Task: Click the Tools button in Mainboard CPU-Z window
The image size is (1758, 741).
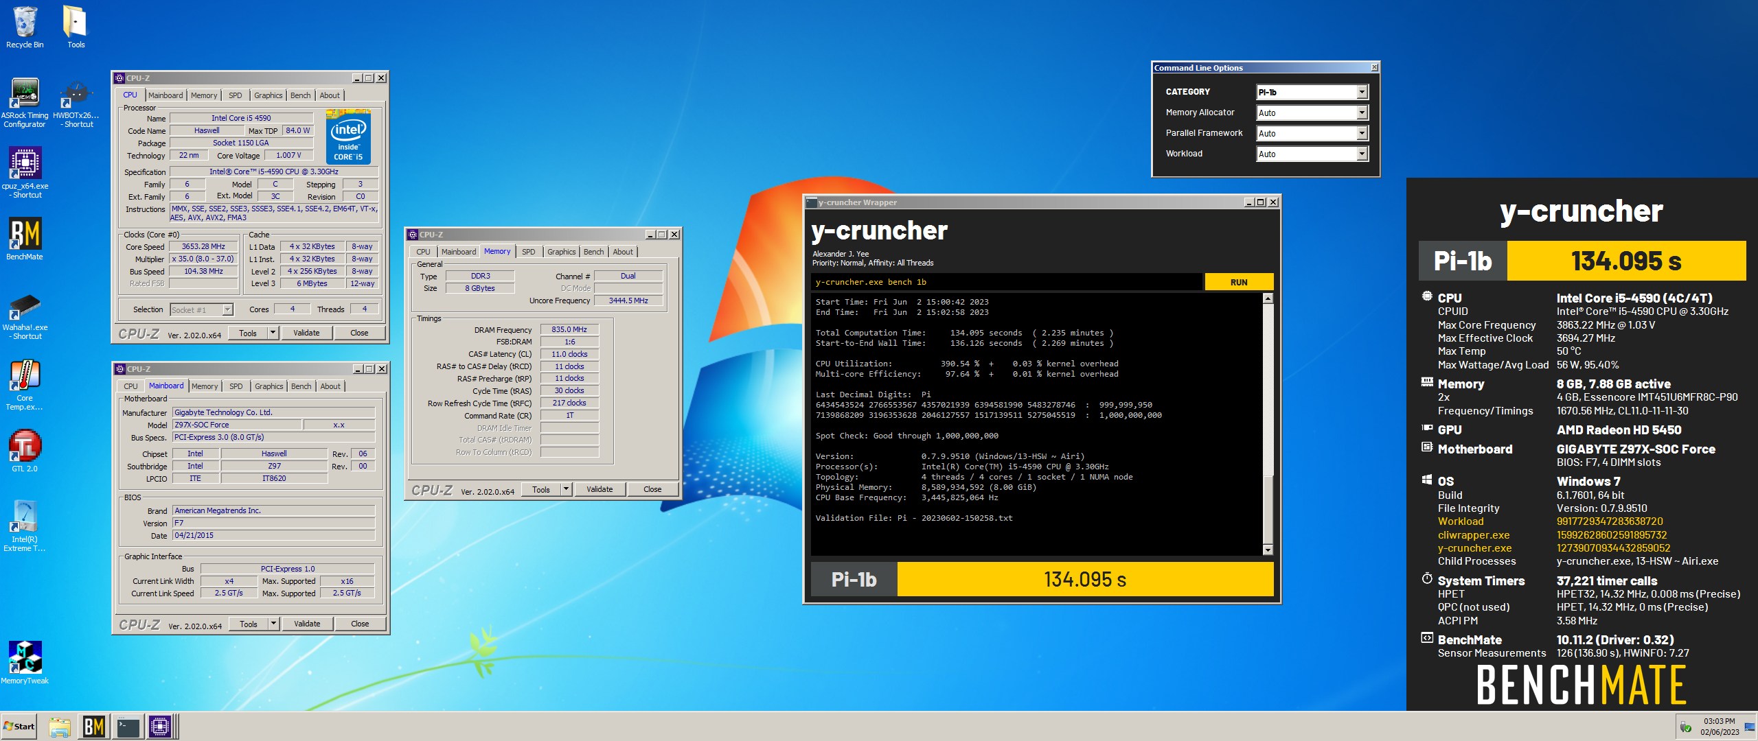Action: 249,624
